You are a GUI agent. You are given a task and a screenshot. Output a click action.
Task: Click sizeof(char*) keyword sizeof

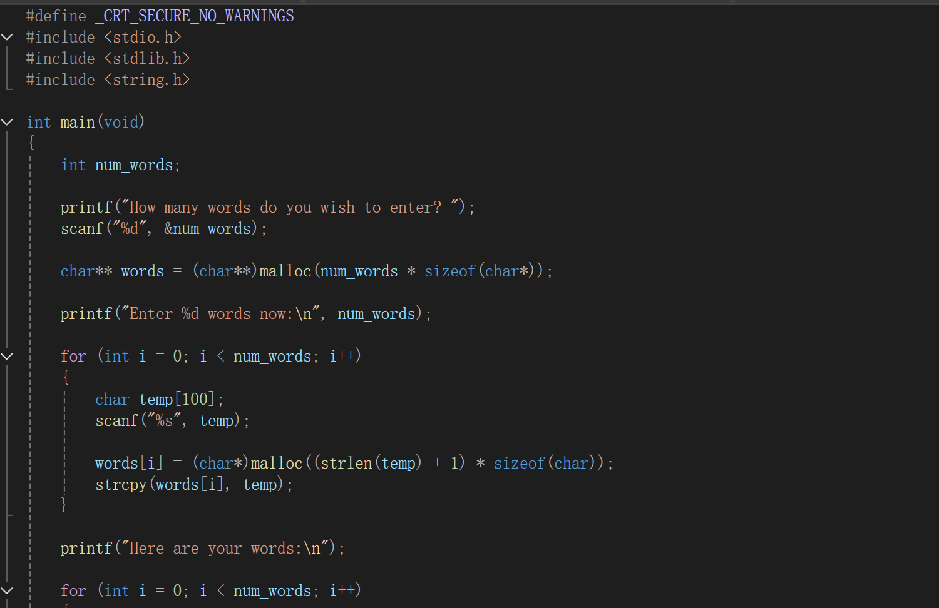(450, 271)
